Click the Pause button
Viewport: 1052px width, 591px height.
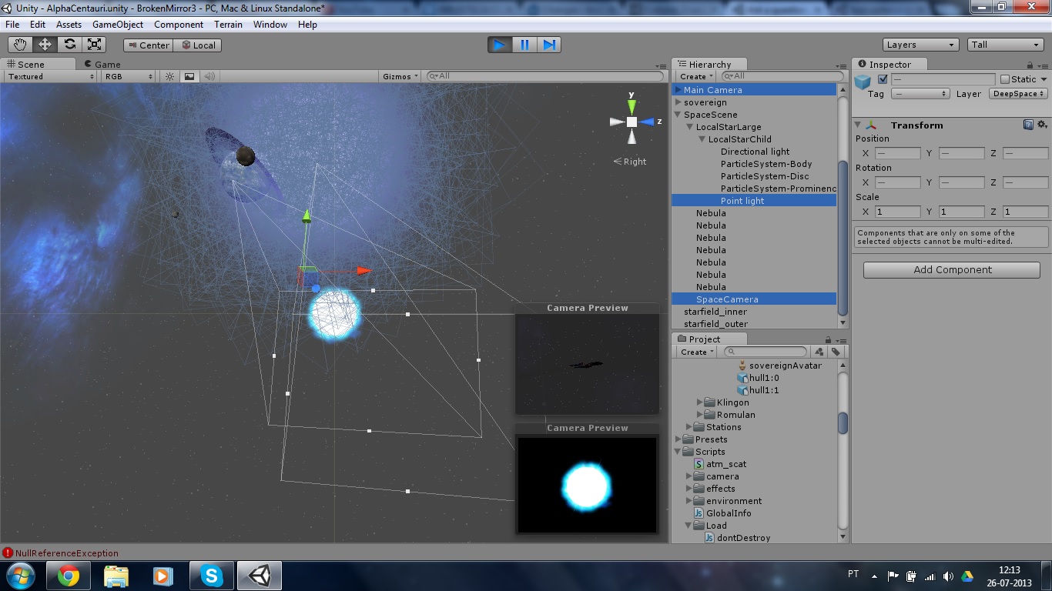[524, 45]
